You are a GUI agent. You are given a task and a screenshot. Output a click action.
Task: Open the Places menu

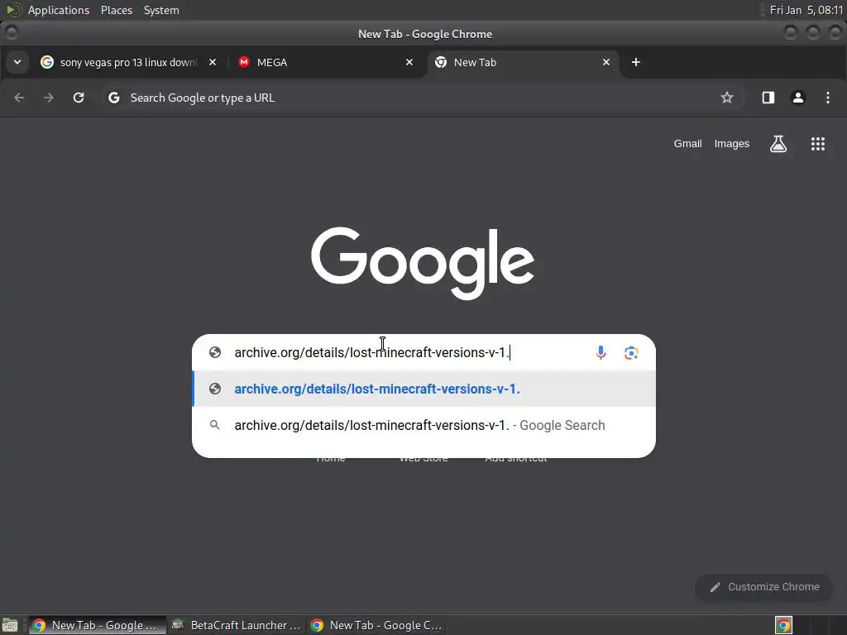coord(116,10)
